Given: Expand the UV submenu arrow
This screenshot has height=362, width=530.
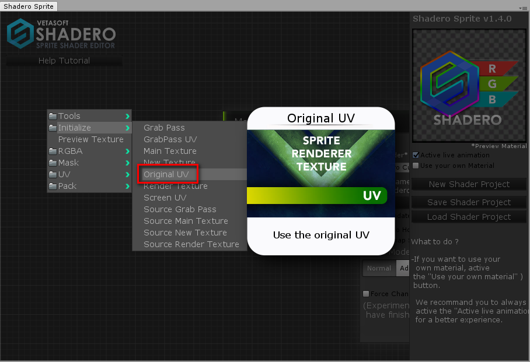Looking at the screenshot, I should tap(127, 174).
